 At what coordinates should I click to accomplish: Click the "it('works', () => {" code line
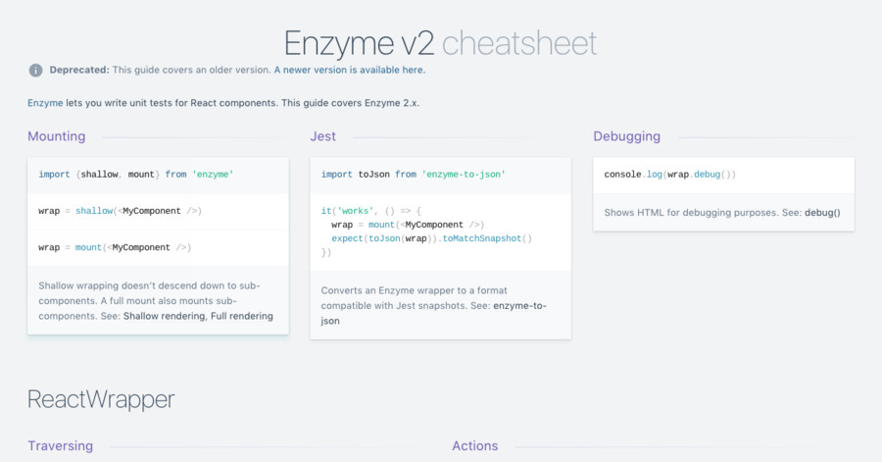(x=371, y=211)
